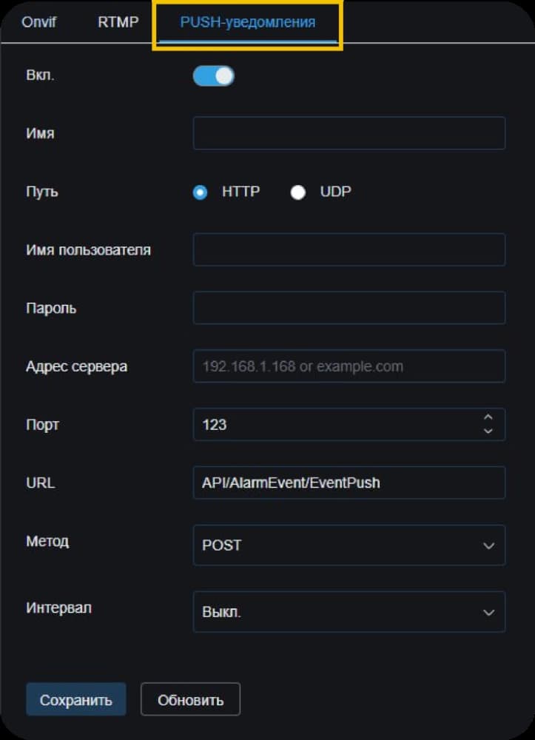
Task: Click the Сохранить button
Action: 76,699
